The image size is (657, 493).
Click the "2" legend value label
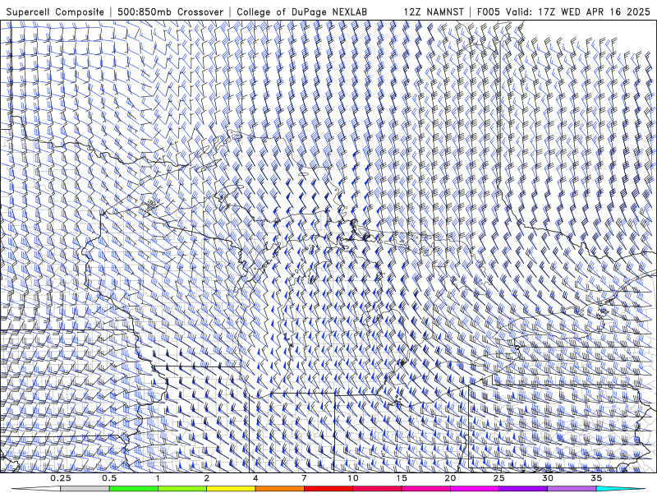[207, 478]
